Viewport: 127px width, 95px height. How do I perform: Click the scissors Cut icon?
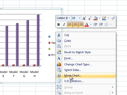[59, 35]
